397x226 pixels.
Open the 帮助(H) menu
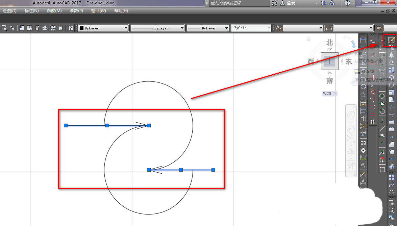(121, 10)
